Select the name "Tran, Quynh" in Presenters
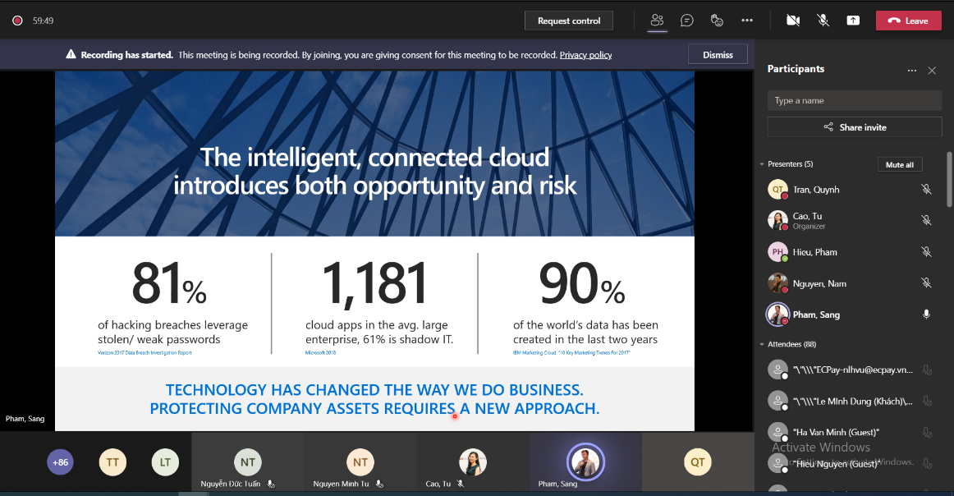954x496 pixels. [816, 189]
